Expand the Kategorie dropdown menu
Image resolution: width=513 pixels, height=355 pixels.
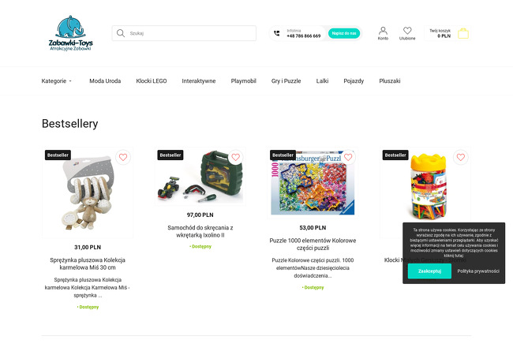click(56, 80)
